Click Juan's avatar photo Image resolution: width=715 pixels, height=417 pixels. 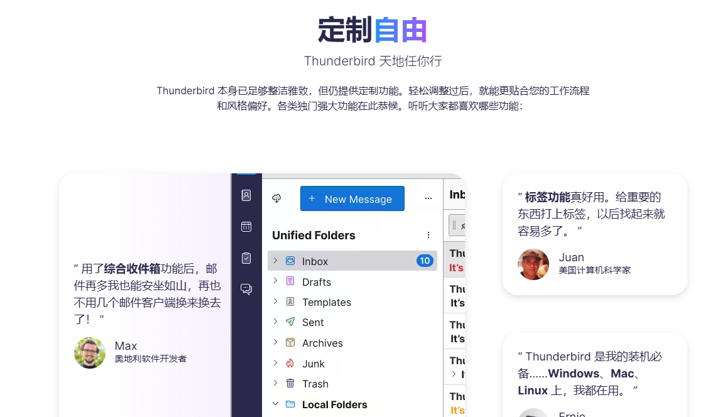(x=533, y=264)
